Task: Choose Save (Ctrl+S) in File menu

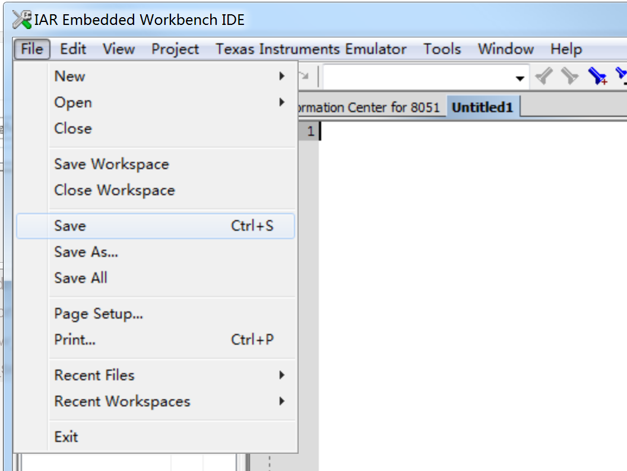Action: click(x=156, y=226)
